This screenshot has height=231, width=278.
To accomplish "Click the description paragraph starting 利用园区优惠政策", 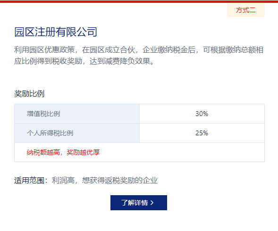I will coord(139,56).
